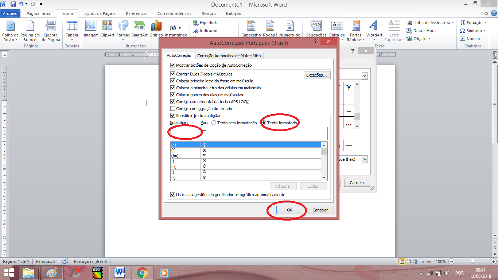Enable Corrigir configuração do teclado checkbox
Screen dimensions: 498x280
[173, 109]
